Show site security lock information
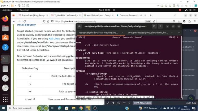 point(48,21)
